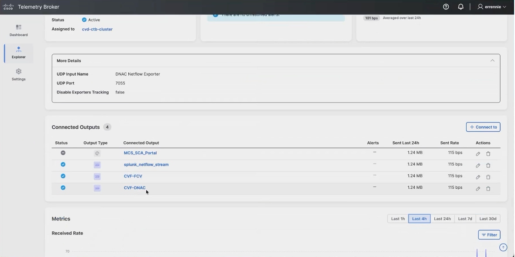Delete the MCS_SCA_Portal connection with trash icon
Screen dimensions: 515x257
[x=488, y=154]
